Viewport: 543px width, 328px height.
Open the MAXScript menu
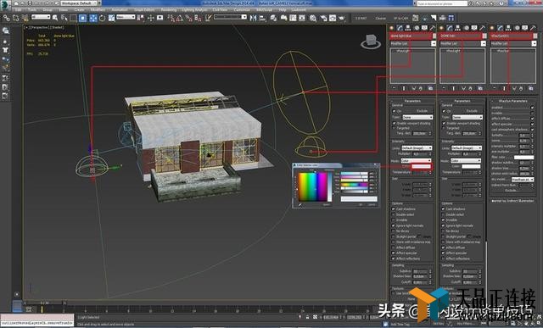264,10
